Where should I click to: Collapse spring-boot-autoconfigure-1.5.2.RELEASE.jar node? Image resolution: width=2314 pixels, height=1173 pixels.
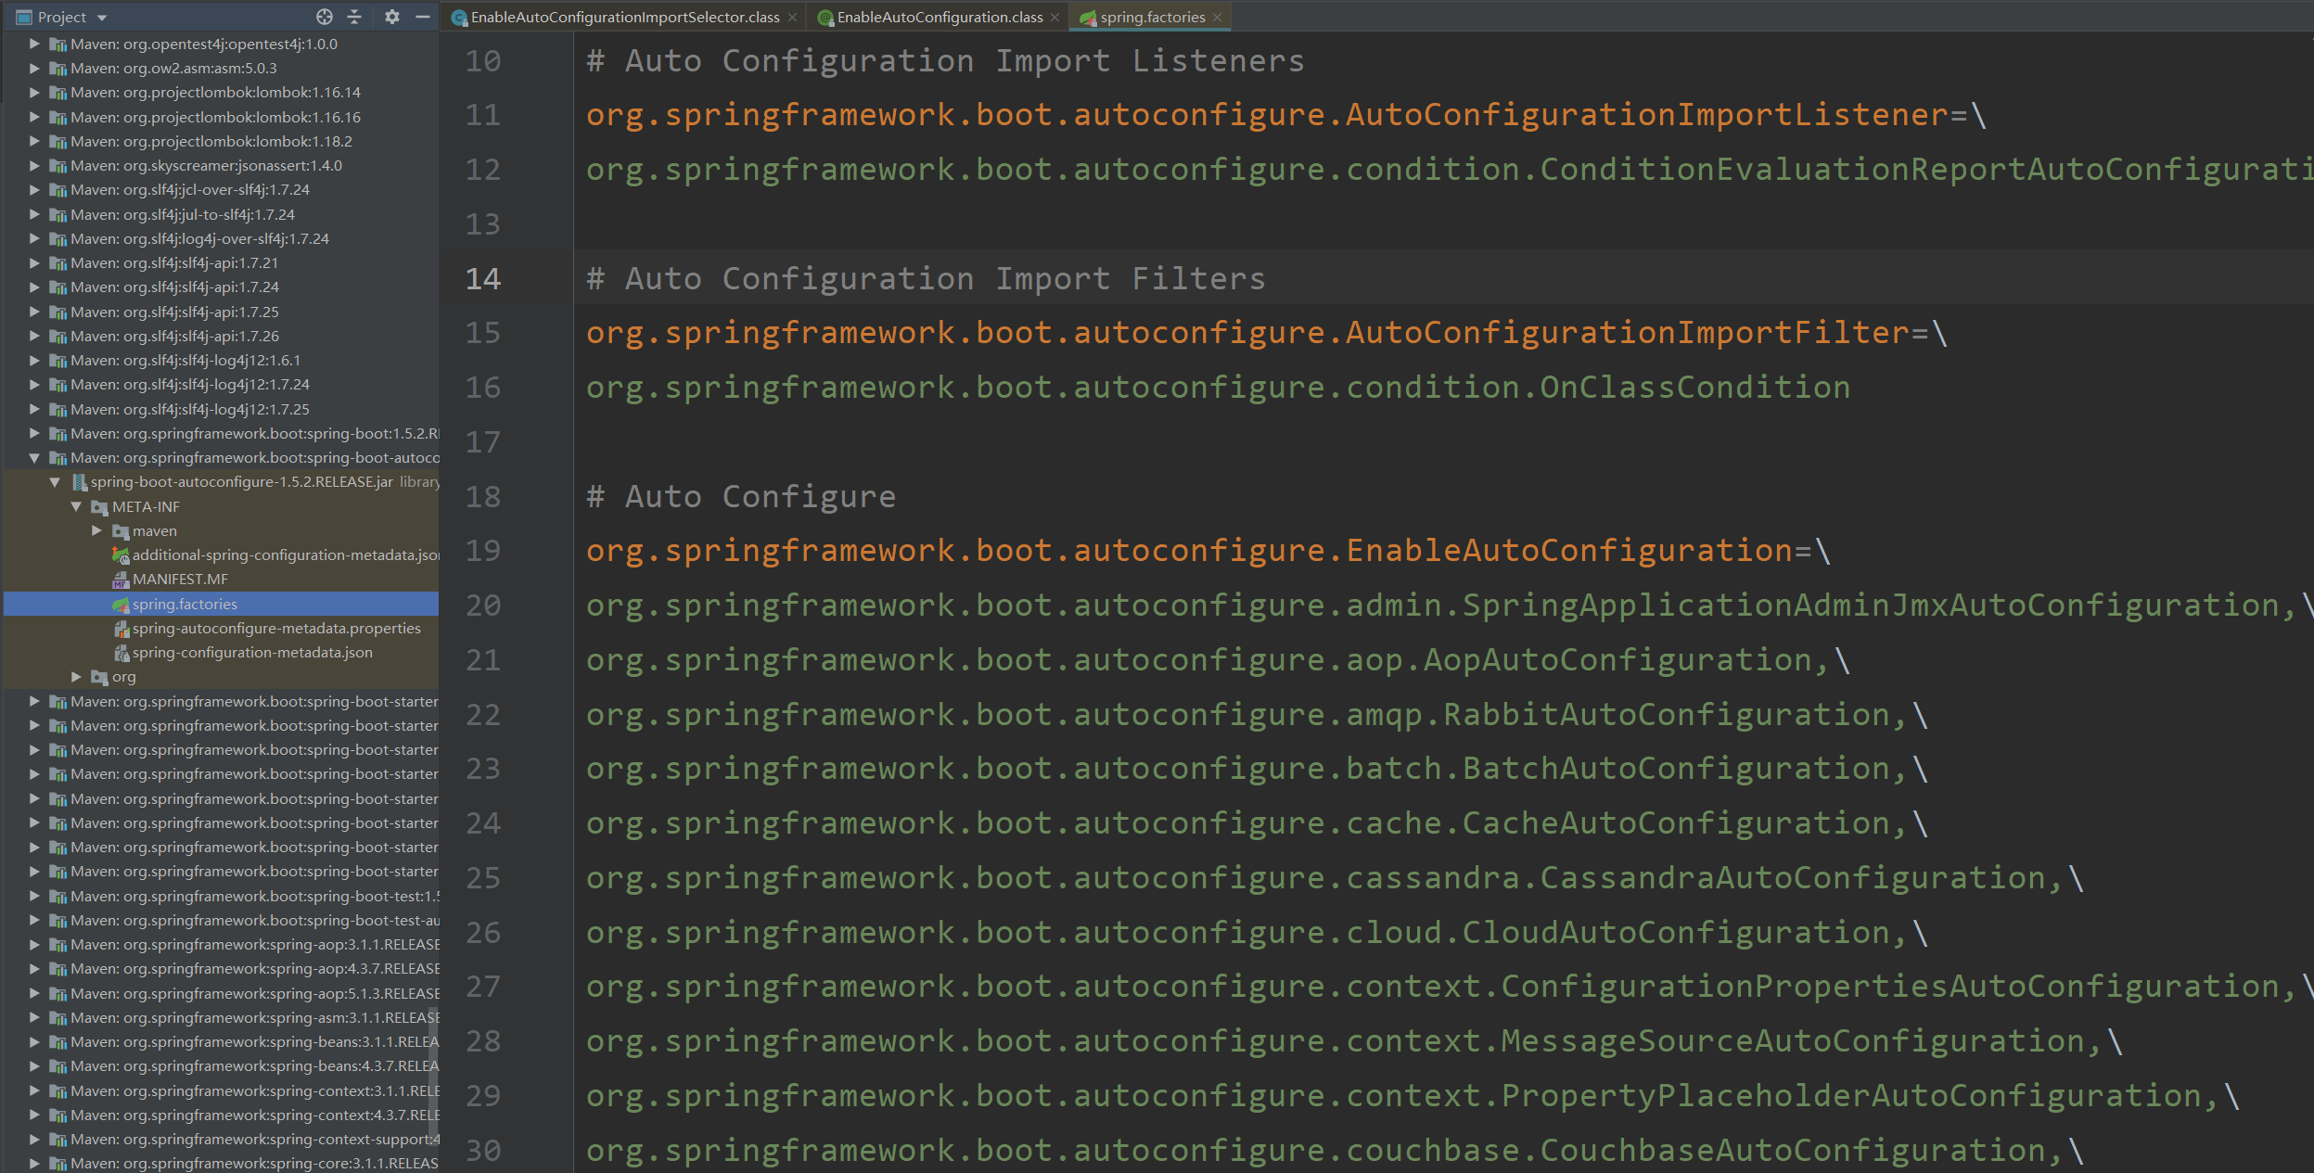(55, 482)
